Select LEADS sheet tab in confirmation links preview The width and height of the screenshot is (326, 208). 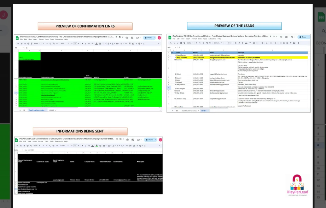click(x=51, y=110)
